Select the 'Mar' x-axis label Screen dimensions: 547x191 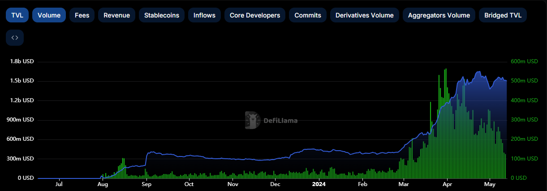[404, 184]
